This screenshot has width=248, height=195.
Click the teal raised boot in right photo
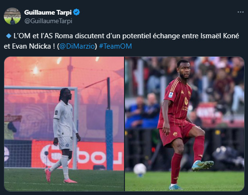point(203,166)
